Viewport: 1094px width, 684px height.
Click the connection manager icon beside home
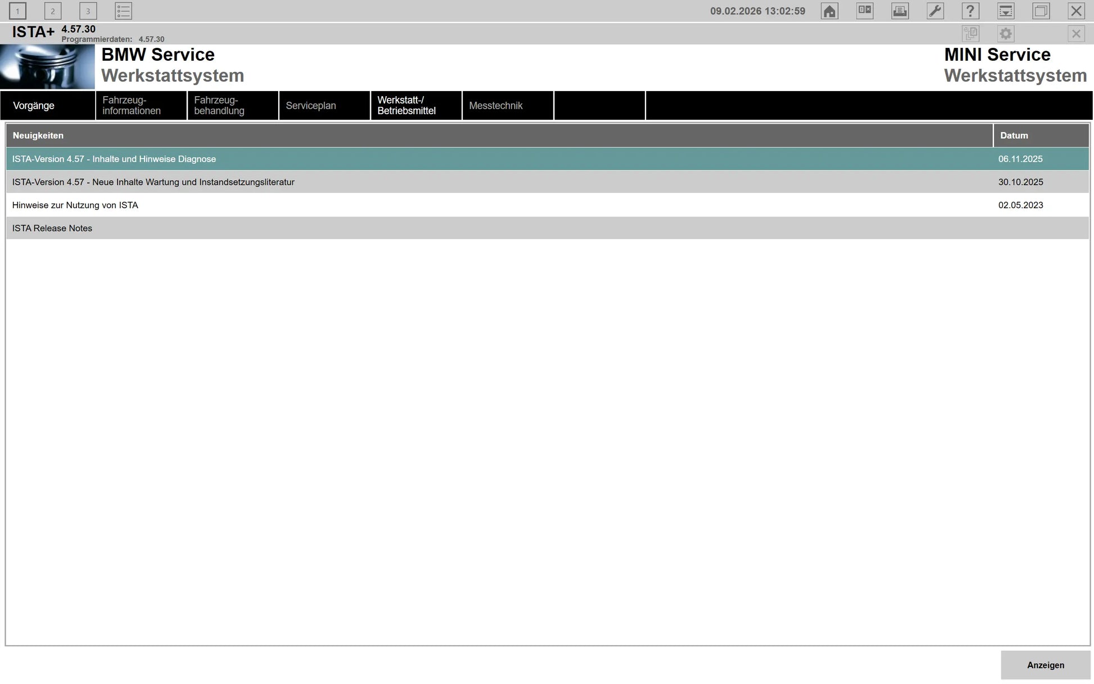pyautogui.click(x=865, y=11)
